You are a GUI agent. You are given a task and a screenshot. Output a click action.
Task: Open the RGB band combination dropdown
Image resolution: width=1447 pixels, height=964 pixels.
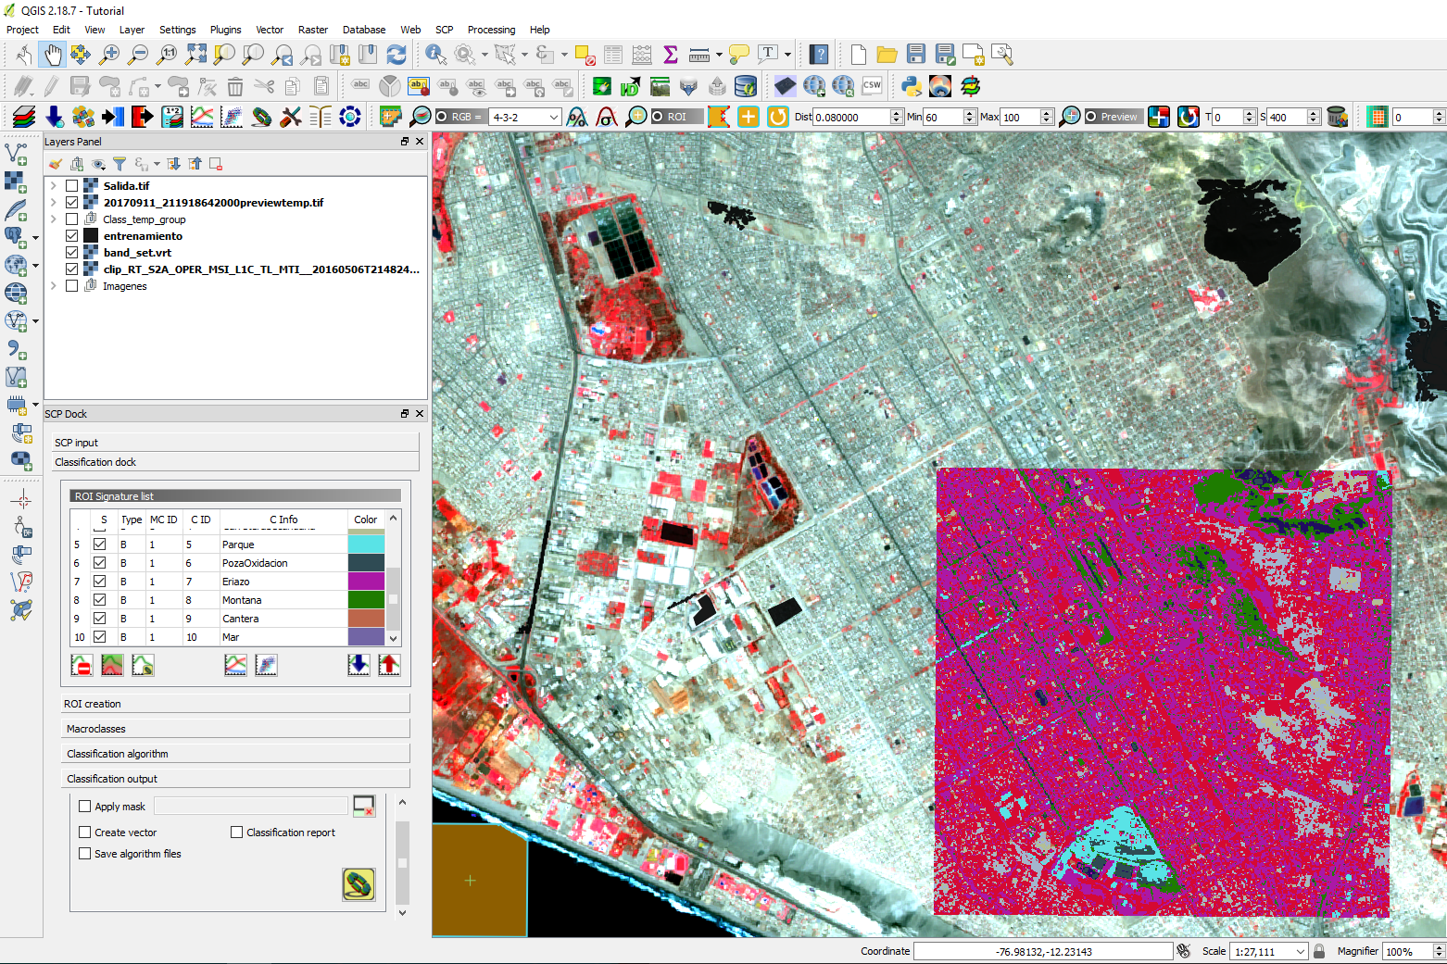pyautogui.click(x=554, y=117)
